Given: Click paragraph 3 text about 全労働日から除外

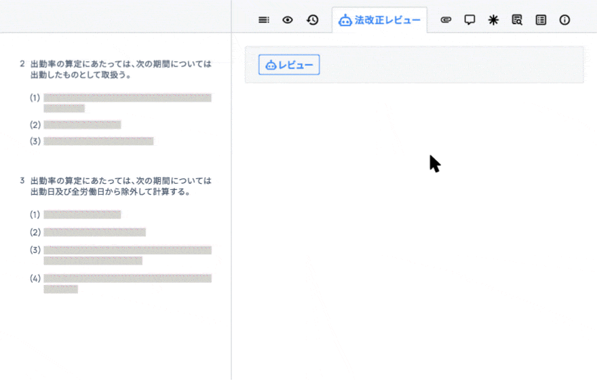Looking at the screenshot, I should coord(120,187).
